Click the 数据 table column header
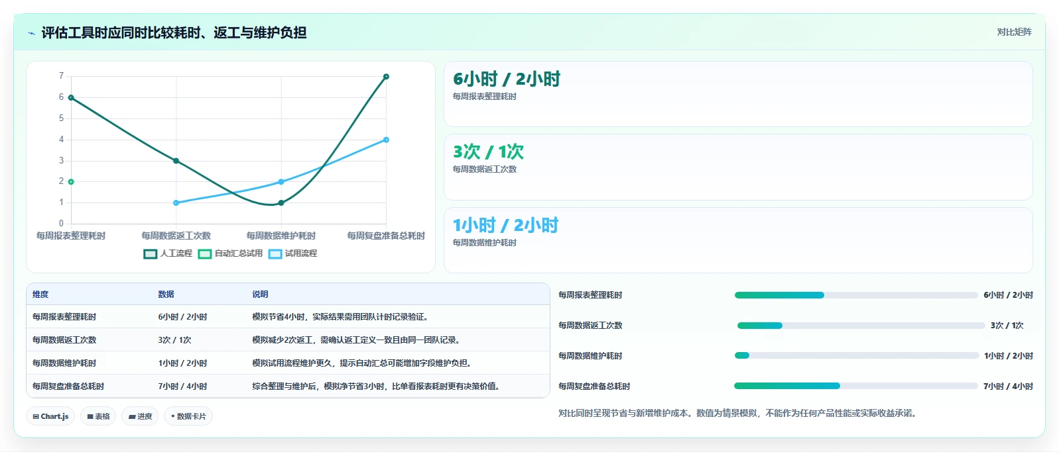 point(166,294)
